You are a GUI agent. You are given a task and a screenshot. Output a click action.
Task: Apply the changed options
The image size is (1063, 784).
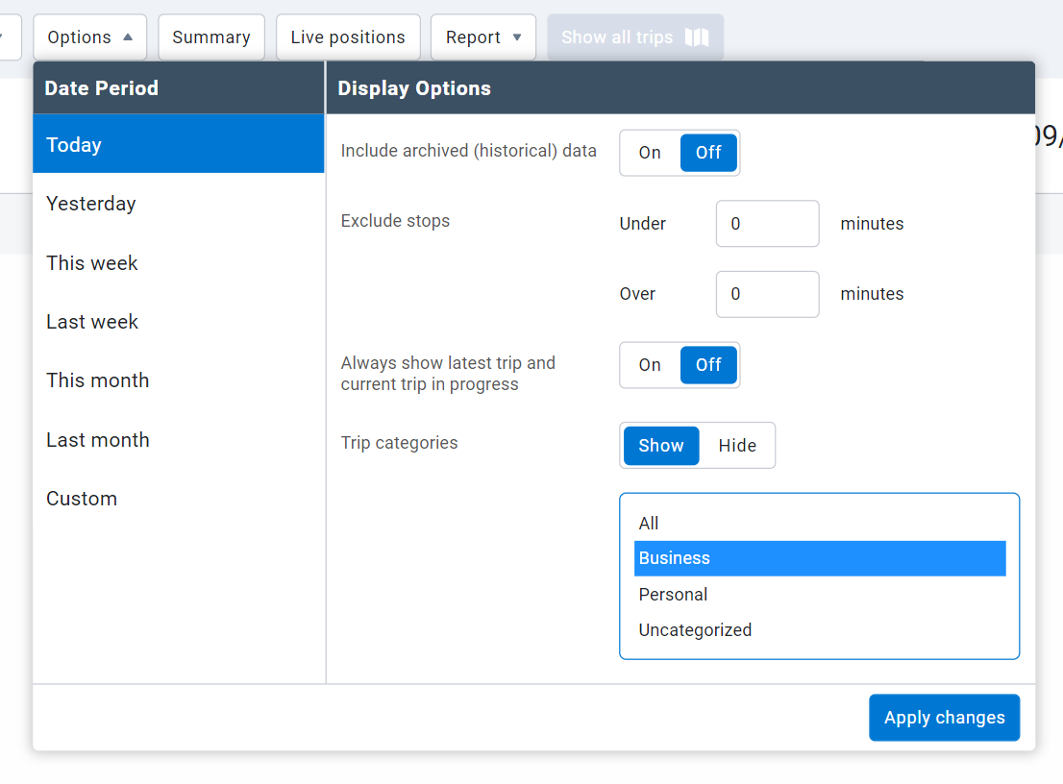(944, 717)
